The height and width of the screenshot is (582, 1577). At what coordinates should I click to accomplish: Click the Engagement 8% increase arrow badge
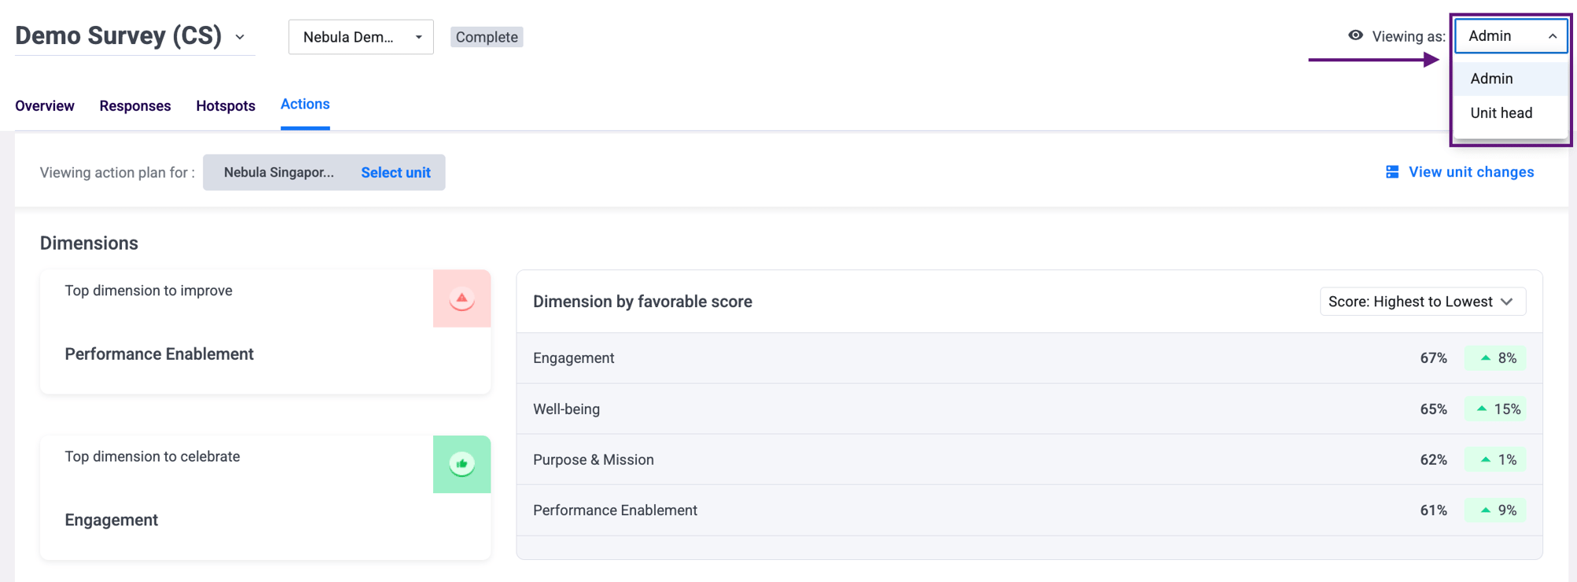1495,358
